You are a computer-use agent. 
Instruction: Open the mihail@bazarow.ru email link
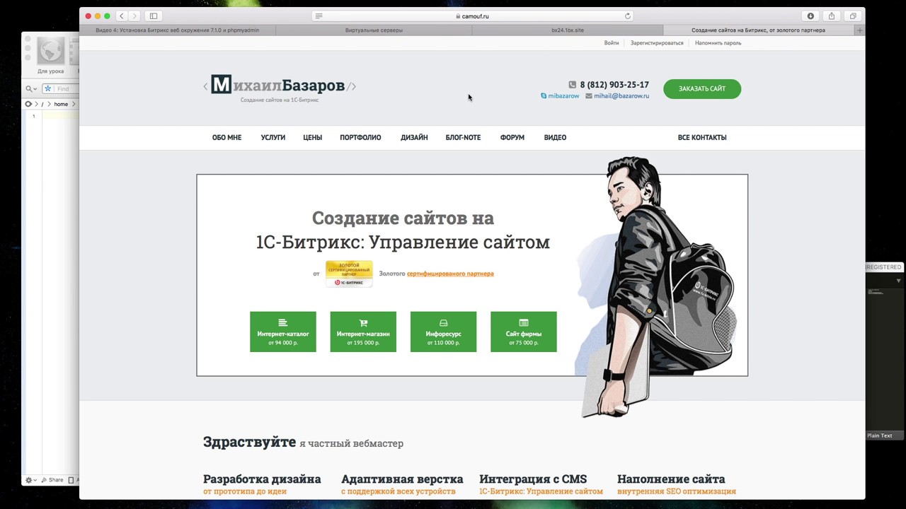617,95
